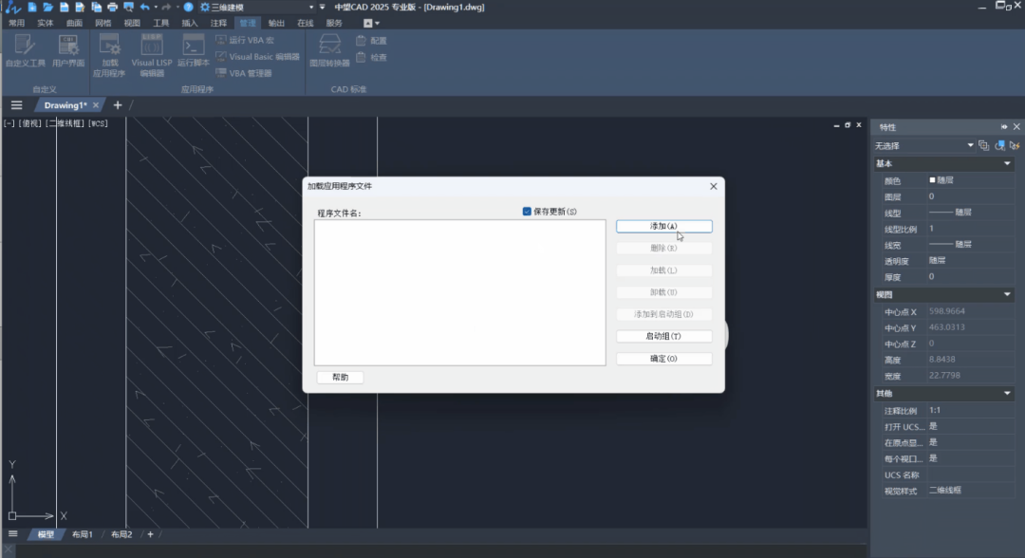Switch to the 插入 ribbon tab
Viewport: 1025px width, 558px height.
pyautogui.click(x=190, y=23)
